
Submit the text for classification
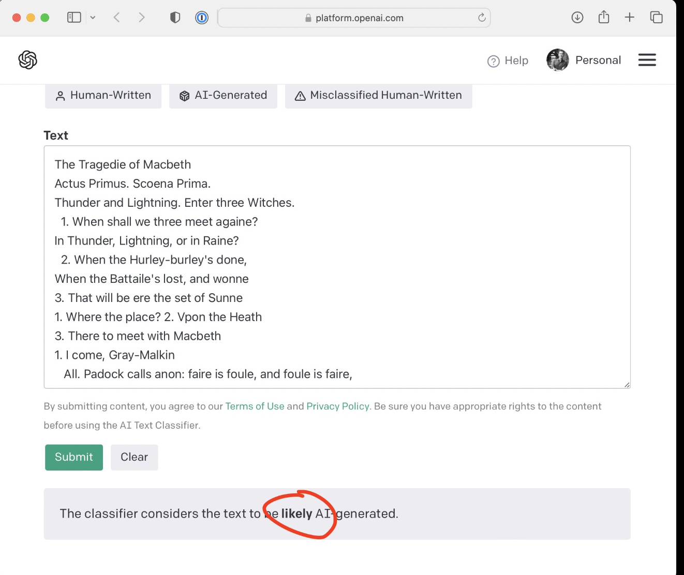(73, 457)
